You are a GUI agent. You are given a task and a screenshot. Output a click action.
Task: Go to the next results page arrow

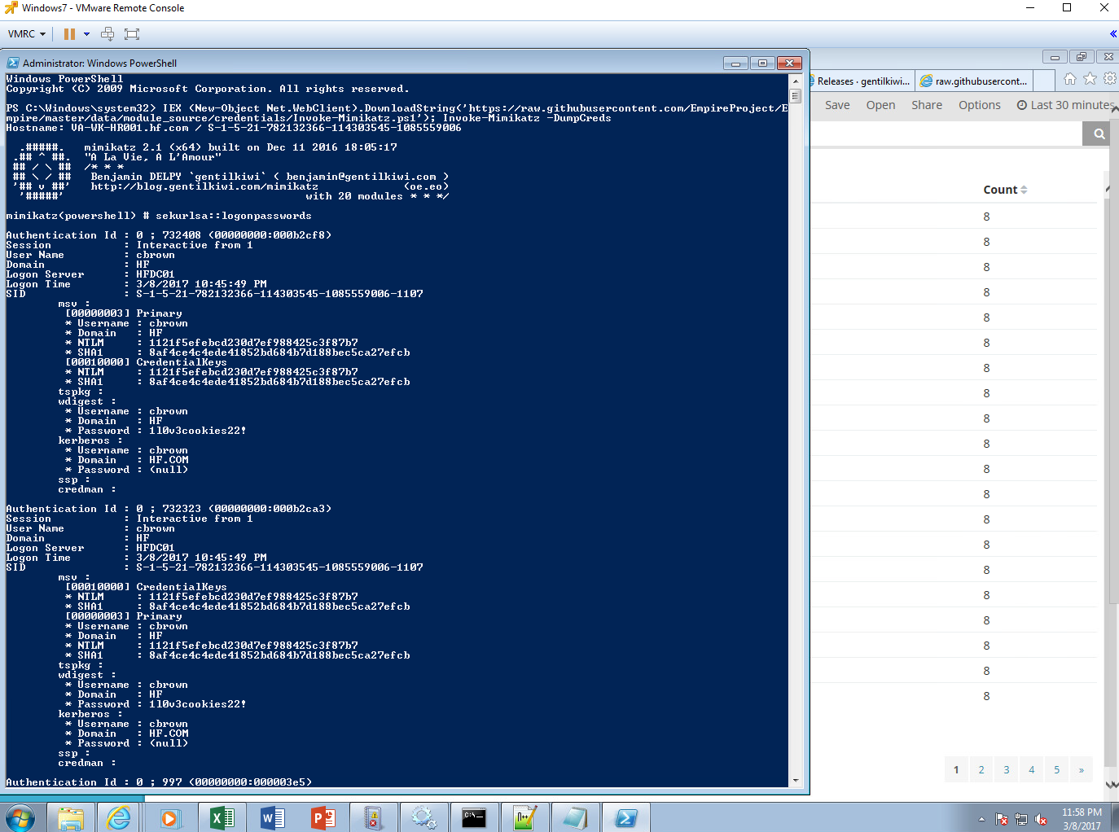coord(1082,769)
